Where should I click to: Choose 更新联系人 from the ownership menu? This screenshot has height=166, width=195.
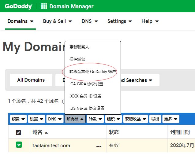(x=79, y=47)
